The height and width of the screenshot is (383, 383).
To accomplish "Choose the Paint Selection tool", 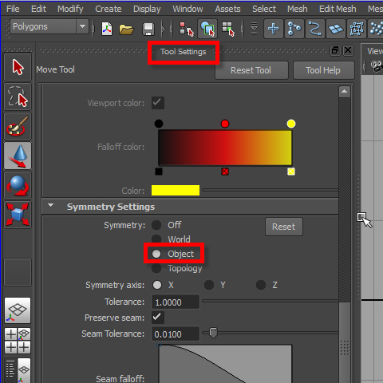I will coord(18,126).
